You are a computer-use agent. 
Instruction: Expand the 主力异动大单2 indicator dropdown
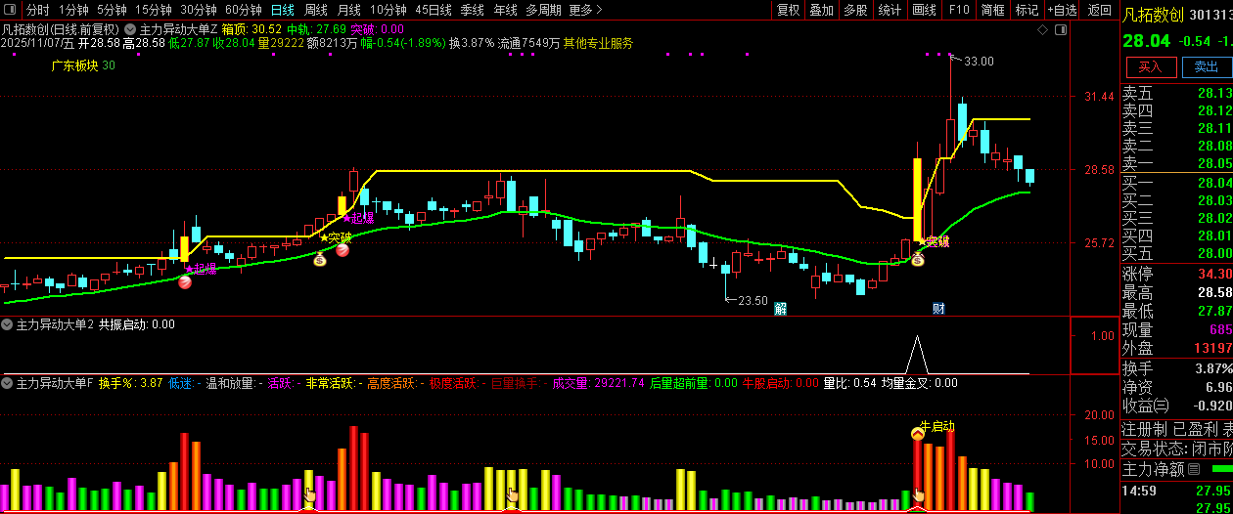tap(9, 324)
